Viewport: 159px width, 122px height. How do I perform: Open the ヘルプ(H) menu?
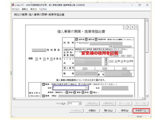tap(43, 9)
